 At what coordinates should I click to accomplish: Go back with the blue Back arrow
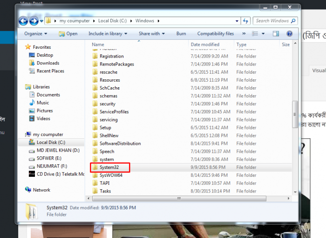[23, 21]
